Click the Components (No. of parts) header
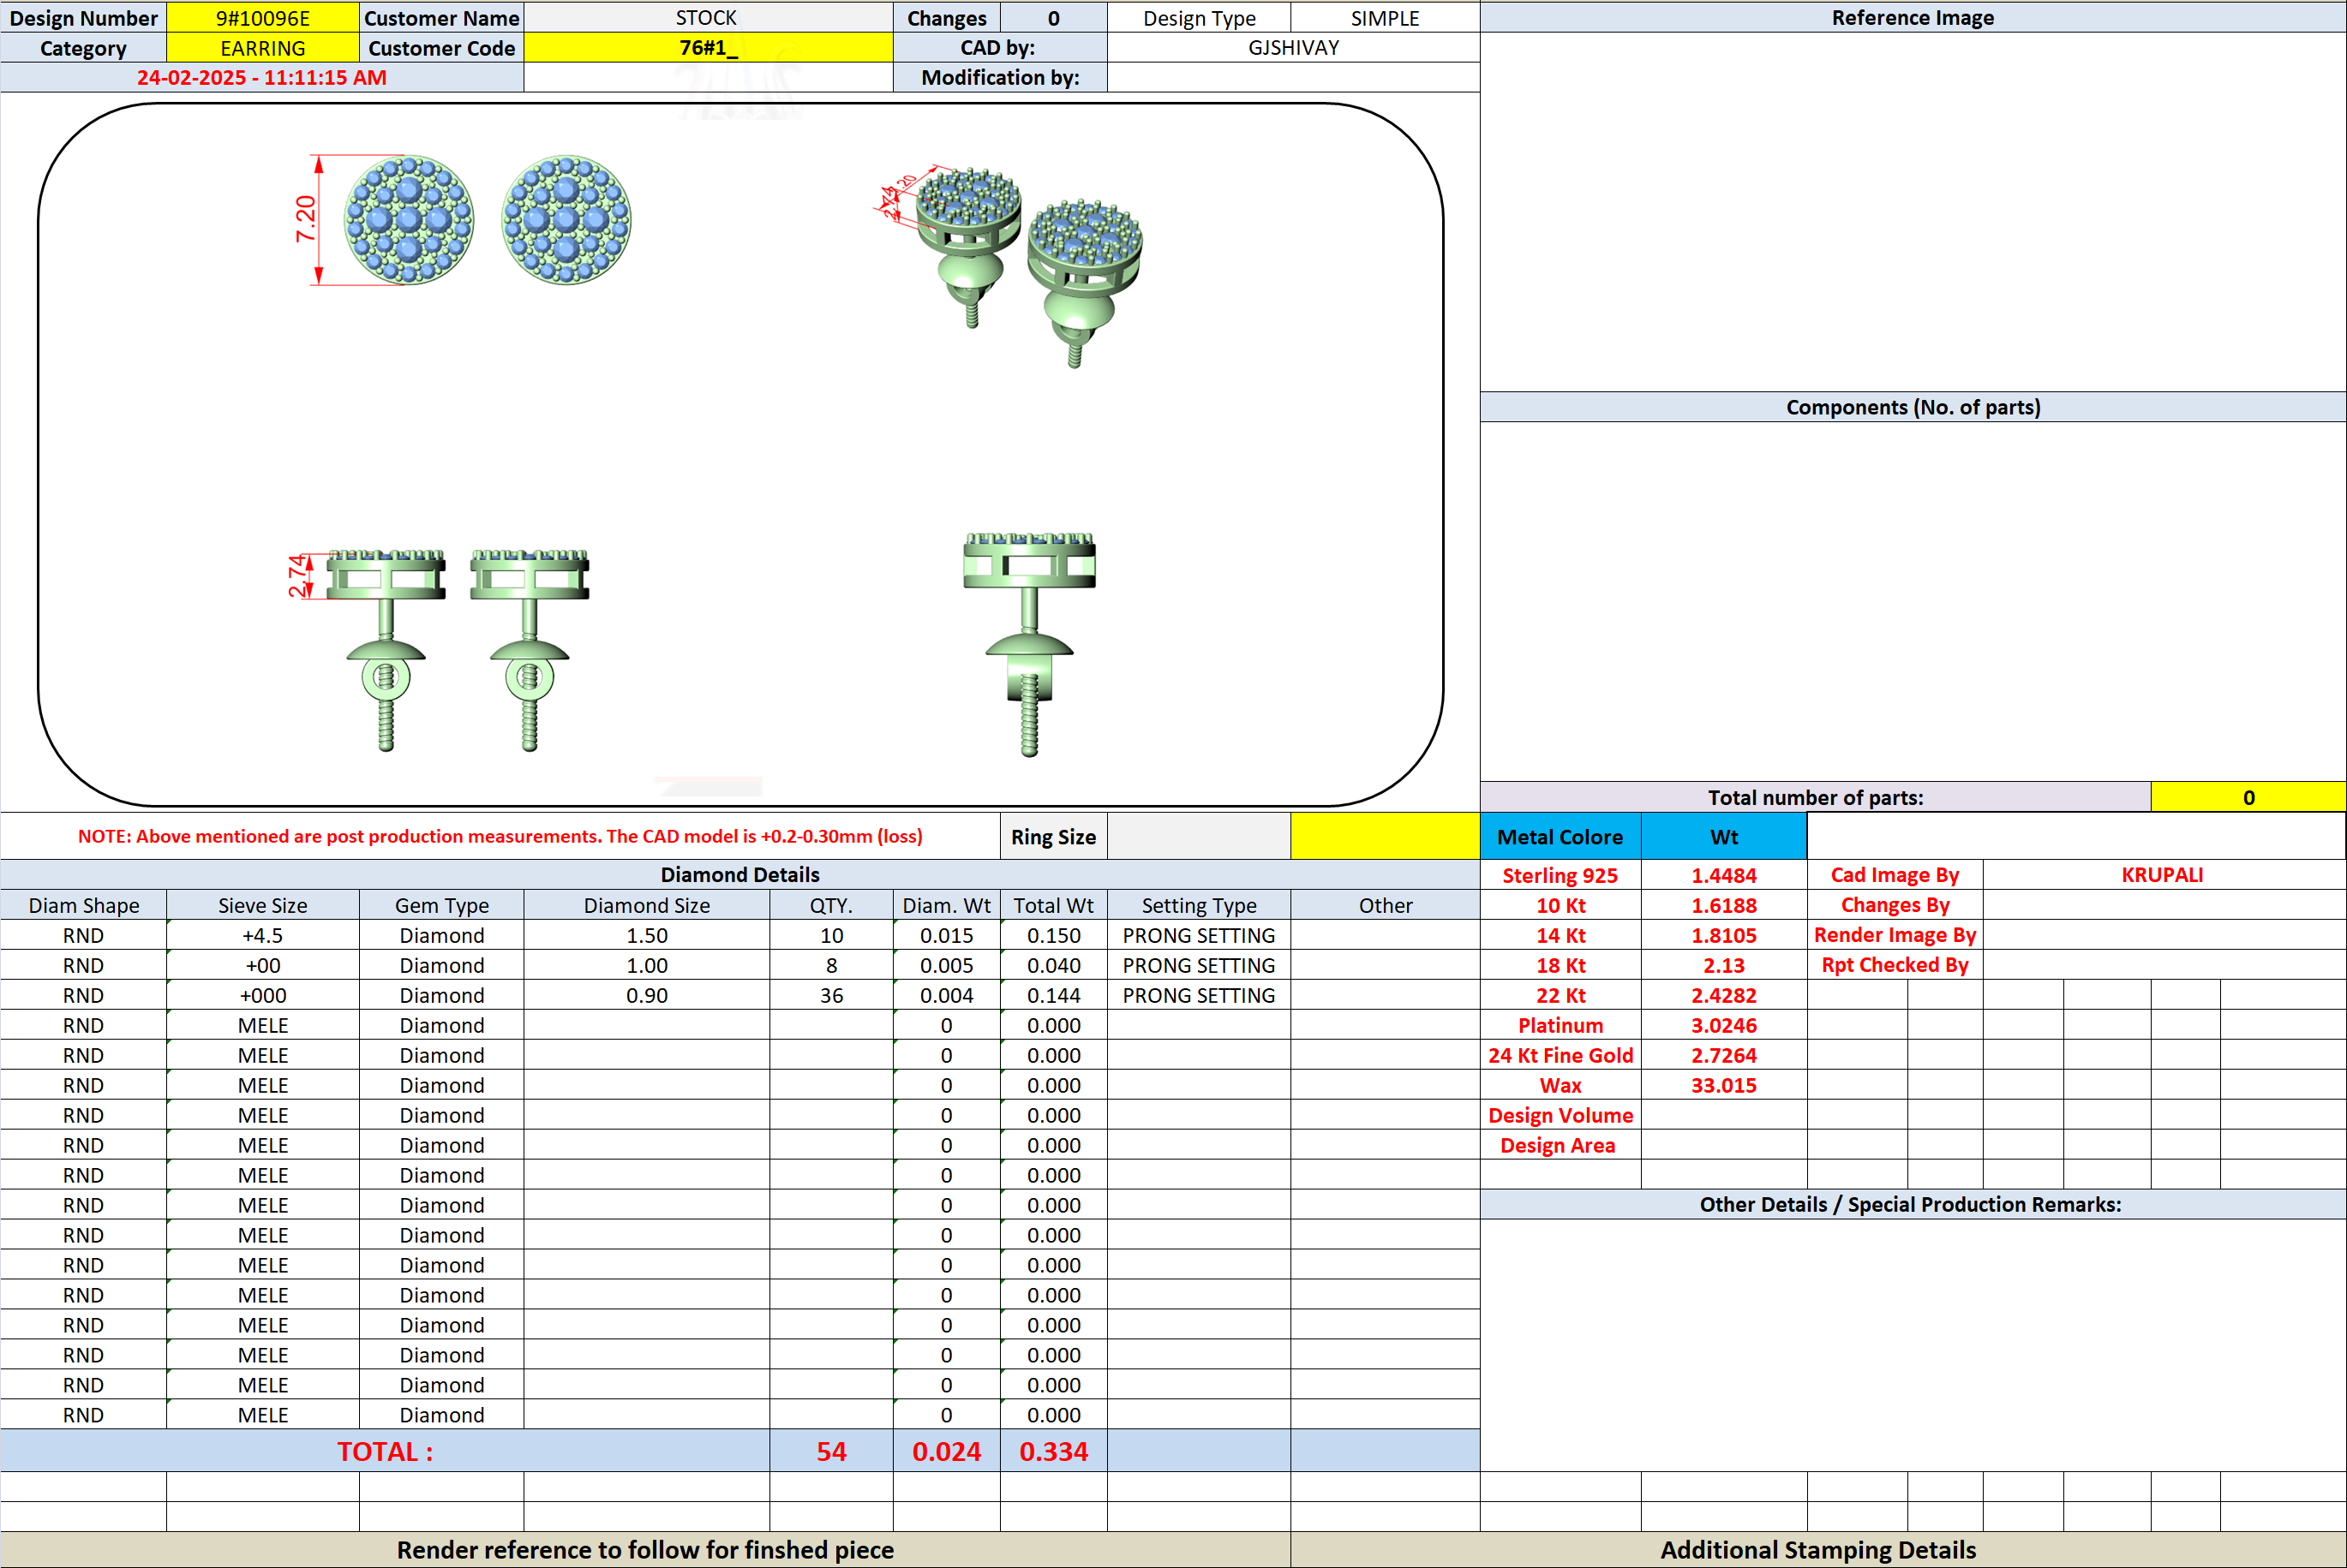The height and width of the screenshot is (1568, 2347). 1913,407
